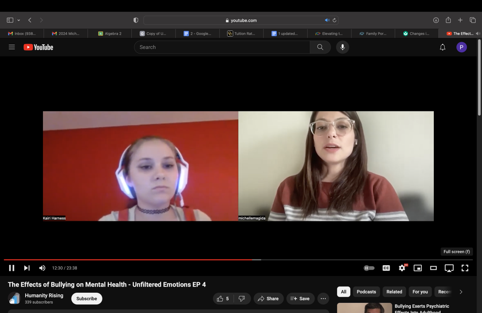482x313 pixels.
Task: Switch to the 2024 Mich... tab
Action: (x=66, y=33)
